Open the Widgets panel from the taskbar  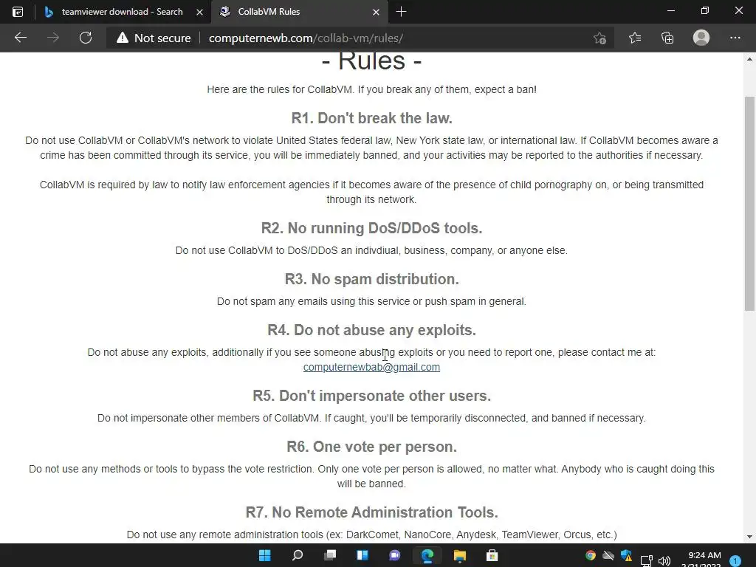(362, 555)
